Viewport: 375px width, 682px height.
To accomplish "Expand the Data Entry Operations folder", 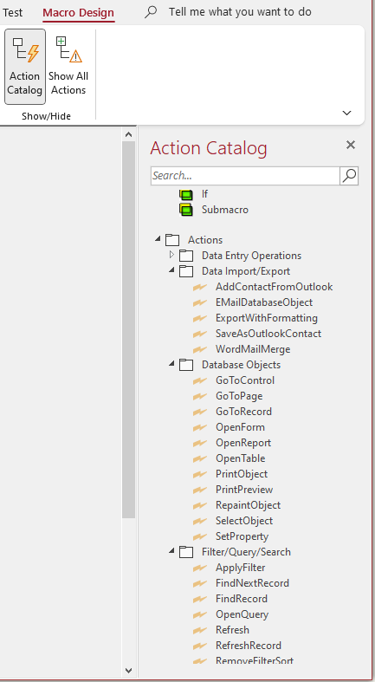I will [x=171, y=255].
